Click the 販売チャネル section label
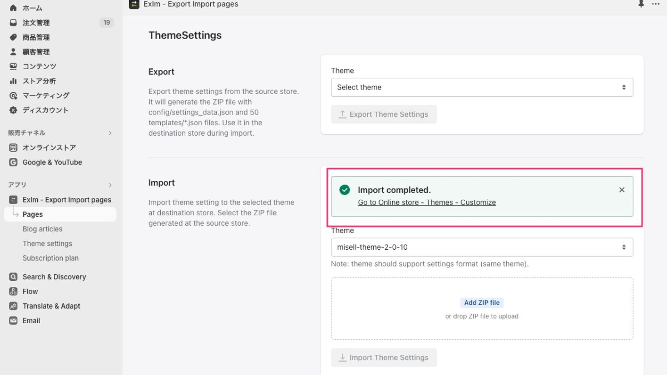 27,133
